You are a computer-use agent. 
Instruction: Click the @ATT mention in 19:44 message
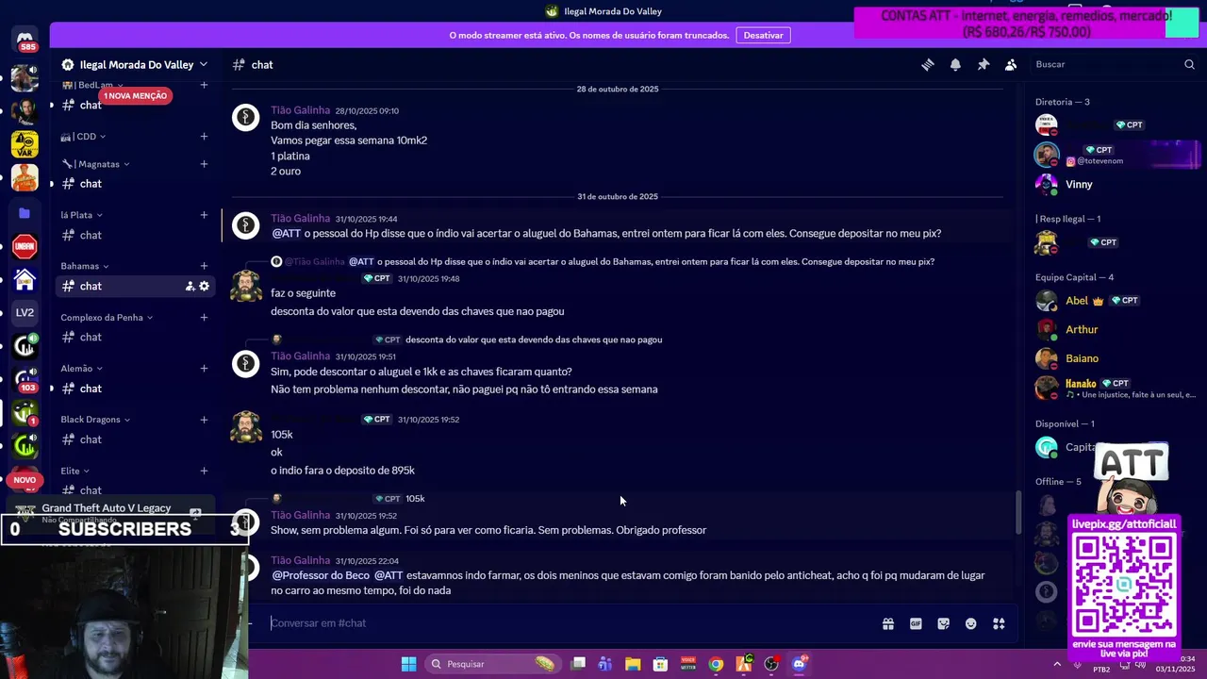pyautogui.click(x=287, y=233)
